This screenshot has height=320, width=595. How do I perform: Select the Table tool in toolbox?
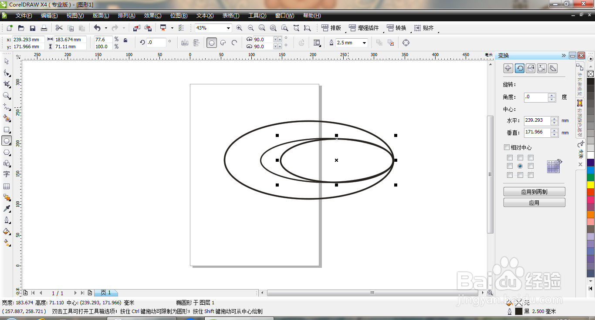pyautogui.click(x=7, y=186)
